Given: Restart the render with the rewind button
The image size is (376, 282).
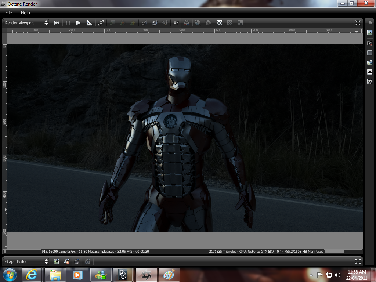Looking at the screenshot, I should pyautogui.click(x=57, y=23).
